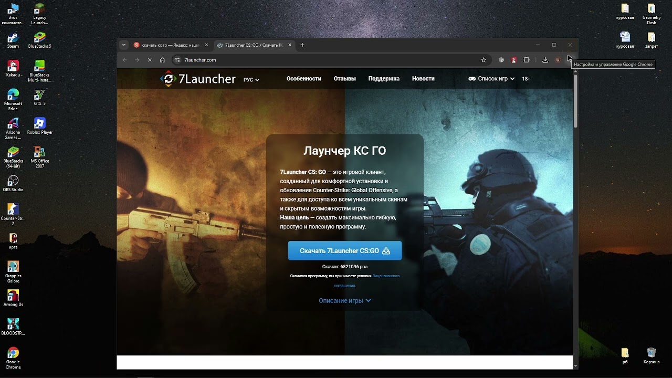Screen dimensions: 672x378
Task: Select the р6 folder on desktop
Action: click(x=625, y=355)
